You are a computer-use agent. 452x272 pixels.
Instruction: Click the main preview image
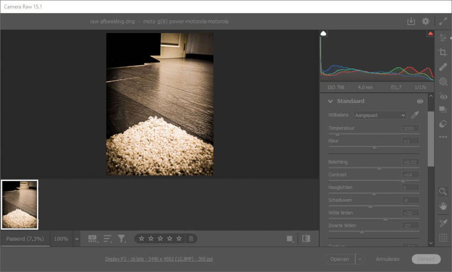pyautogui.click(x=160, y=104)
